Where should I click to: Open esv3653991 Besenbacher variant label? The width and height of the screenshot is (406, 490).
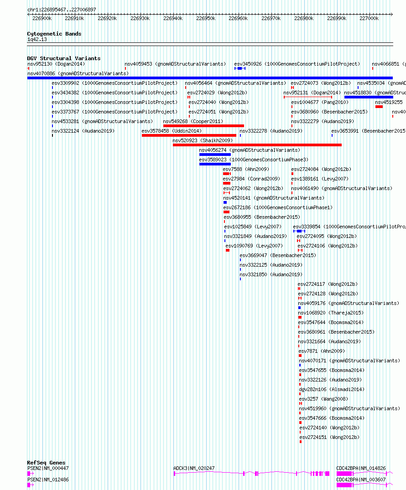pyautogui.click(x=369, y=131)
